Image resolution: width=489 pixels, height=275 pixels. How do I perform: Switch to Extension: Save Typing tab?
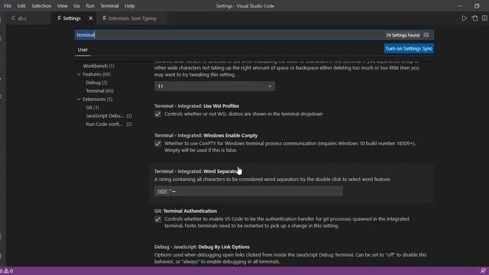[x=132, y=18]
